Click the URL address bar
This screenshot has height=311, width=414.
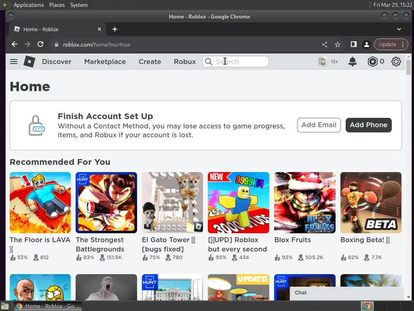coord(185,45)
